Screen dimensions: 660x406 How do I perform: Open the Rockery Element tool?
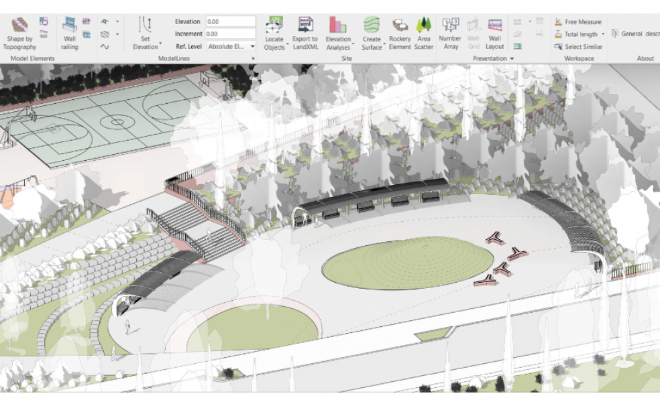click(400, 33)
